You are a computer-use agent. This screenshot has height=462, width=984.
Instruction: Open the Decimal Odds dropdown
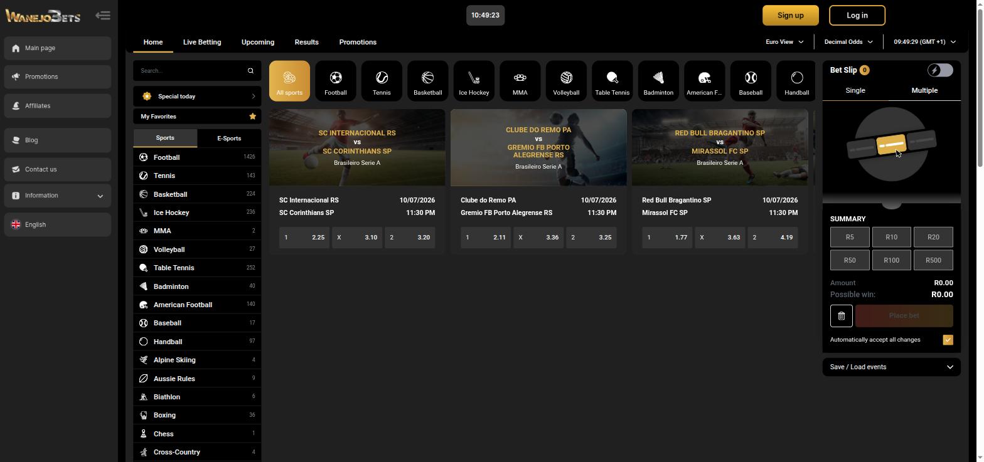pos(848,42)
